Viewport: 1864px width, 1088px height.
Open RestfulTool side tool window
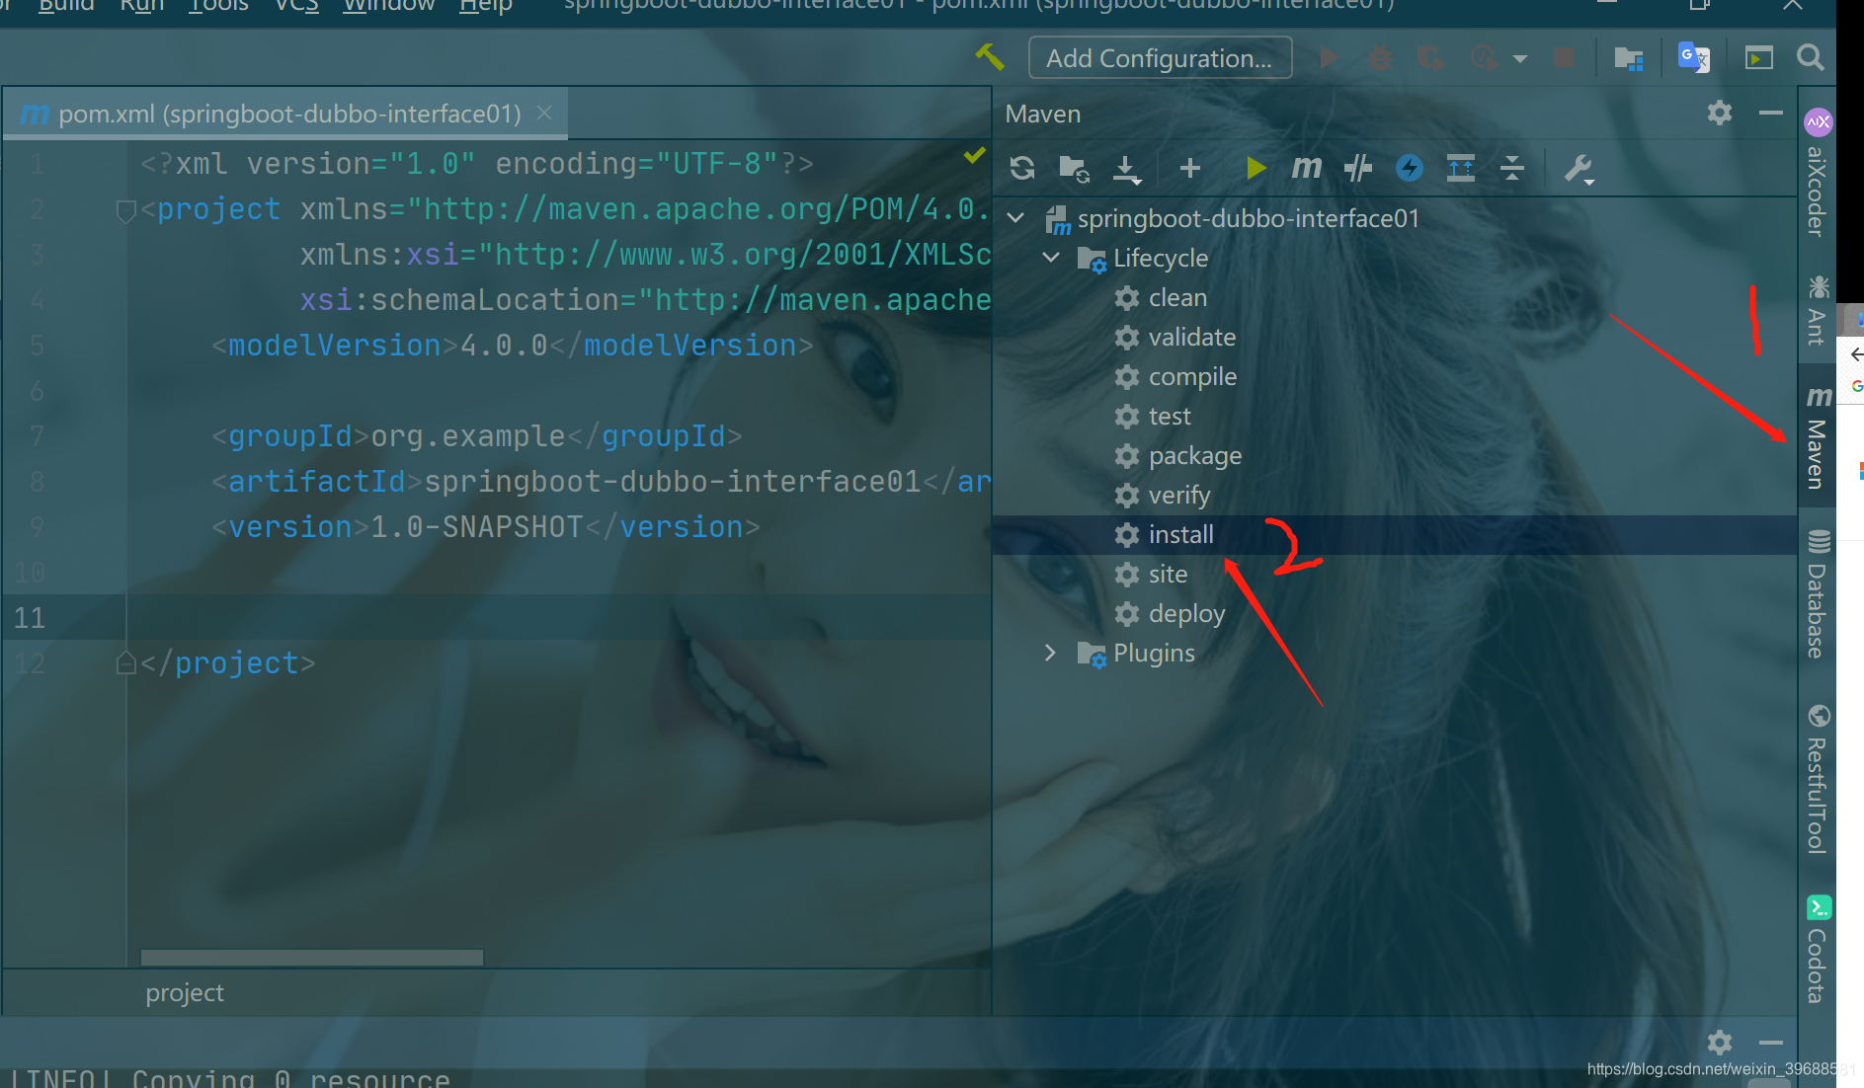[x=1818, y=779]
